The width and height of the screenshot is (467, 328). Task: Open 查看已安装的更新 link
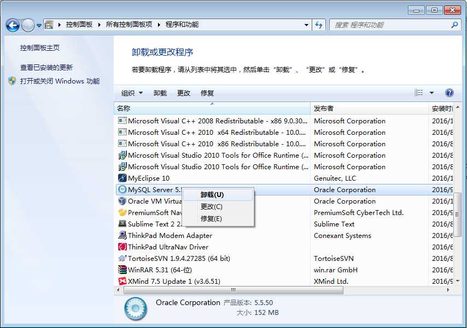[x=46, y=68]
